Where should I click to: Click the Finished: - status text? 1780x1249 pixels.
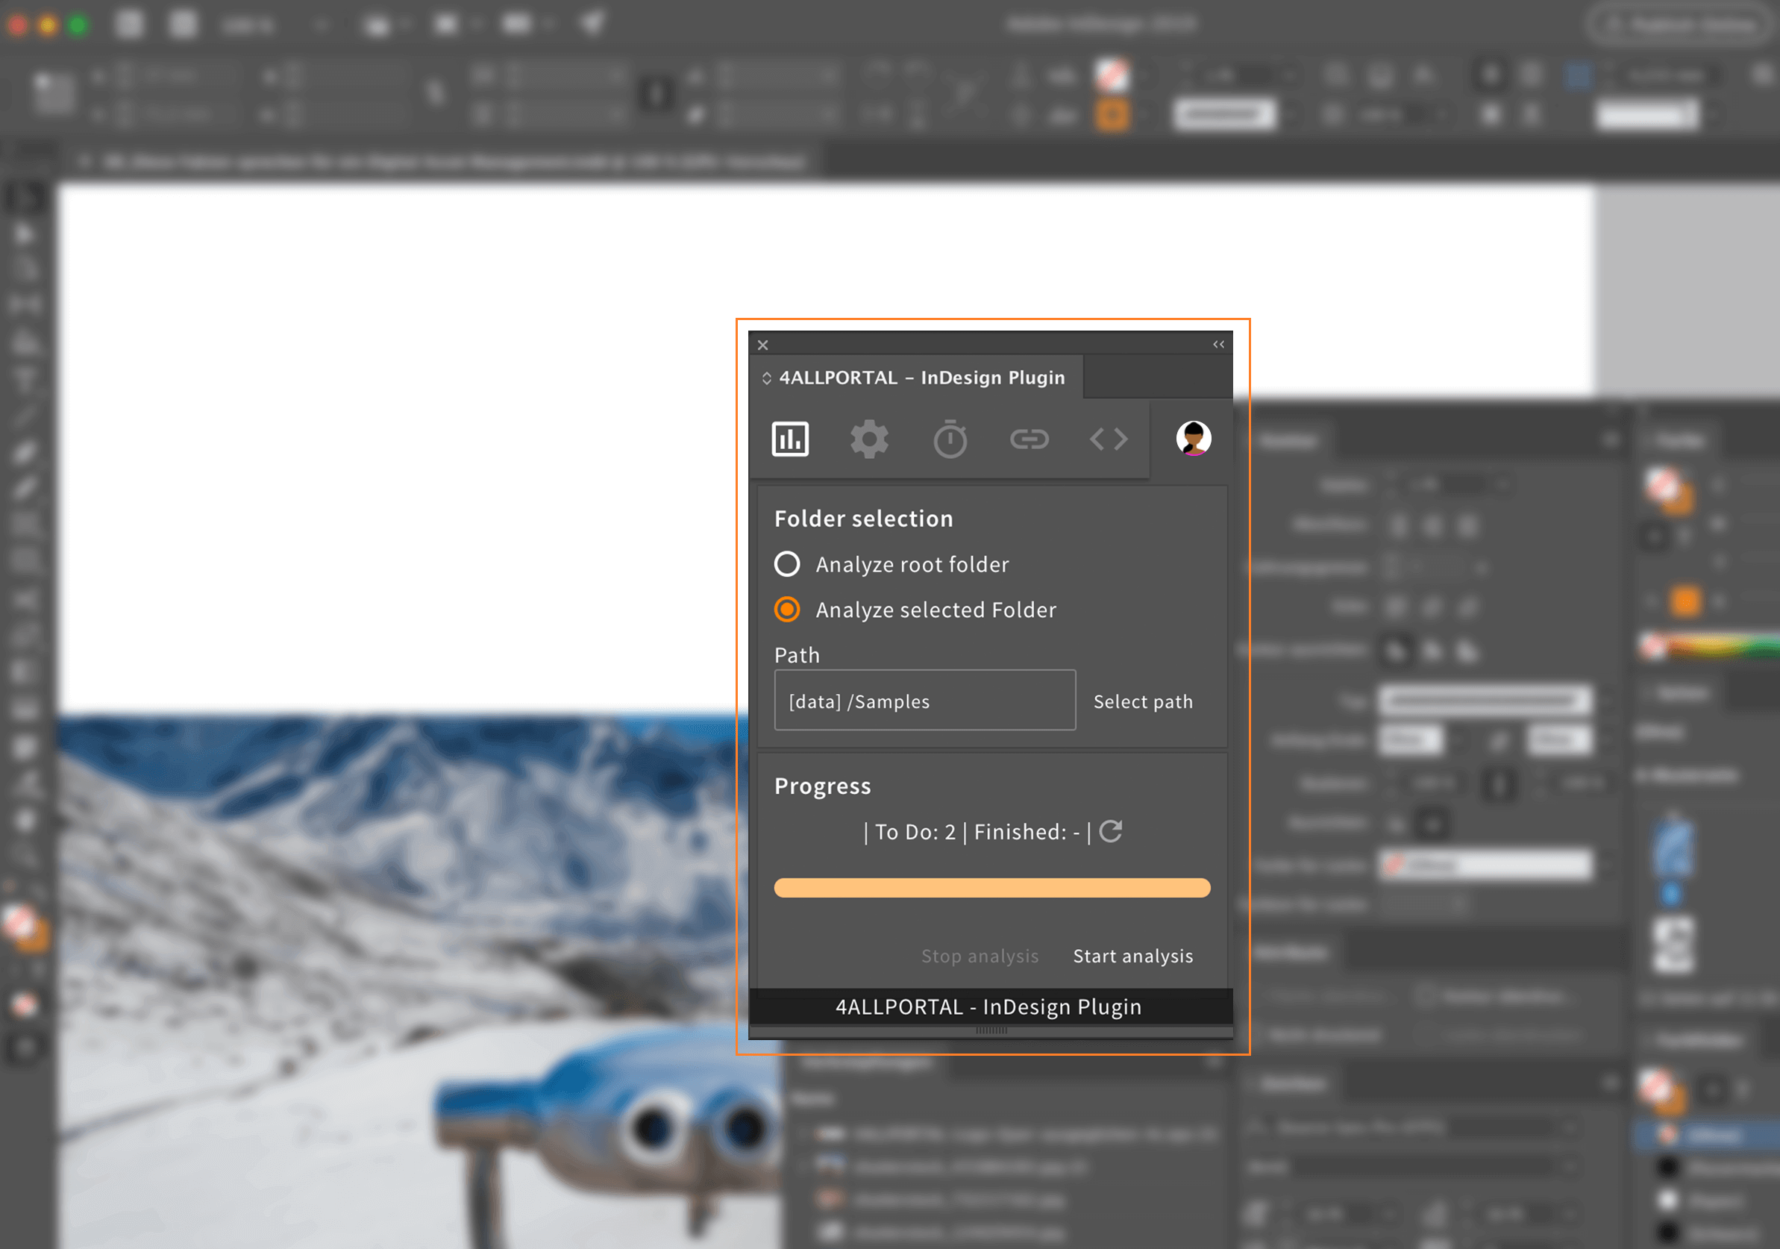1027,832
